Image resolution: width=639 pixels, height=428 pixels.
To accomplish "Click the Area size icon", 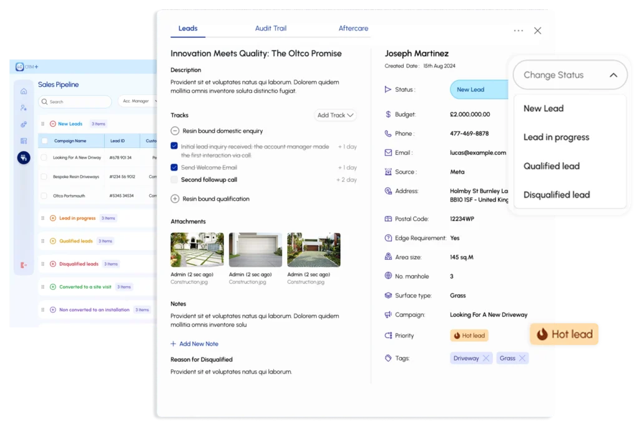I will point(388,257).
